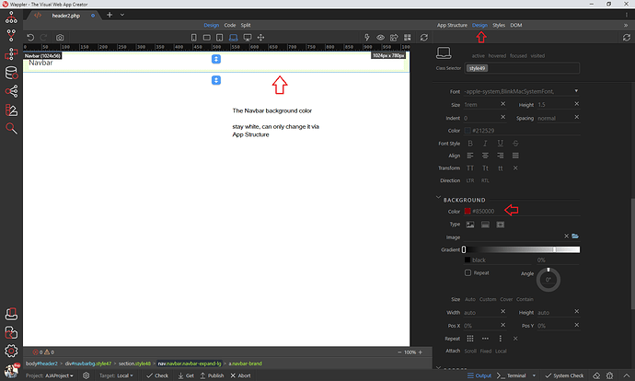
Task: Open the Output panel
Action: 479,375
